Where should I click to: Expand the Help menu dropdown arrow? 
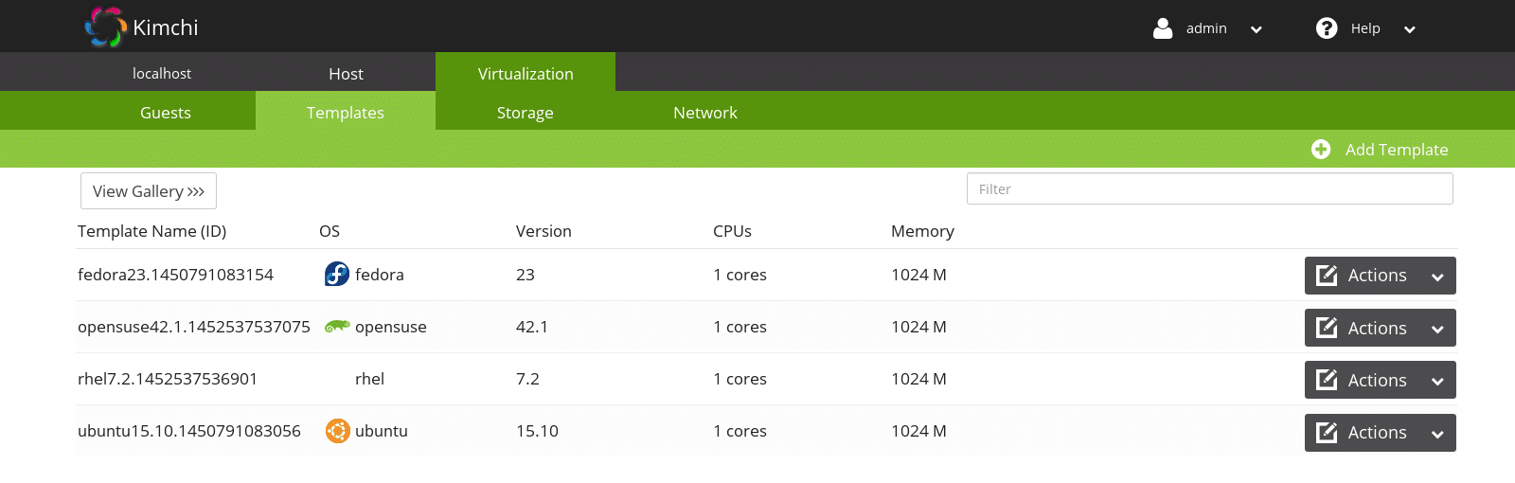1410,29
